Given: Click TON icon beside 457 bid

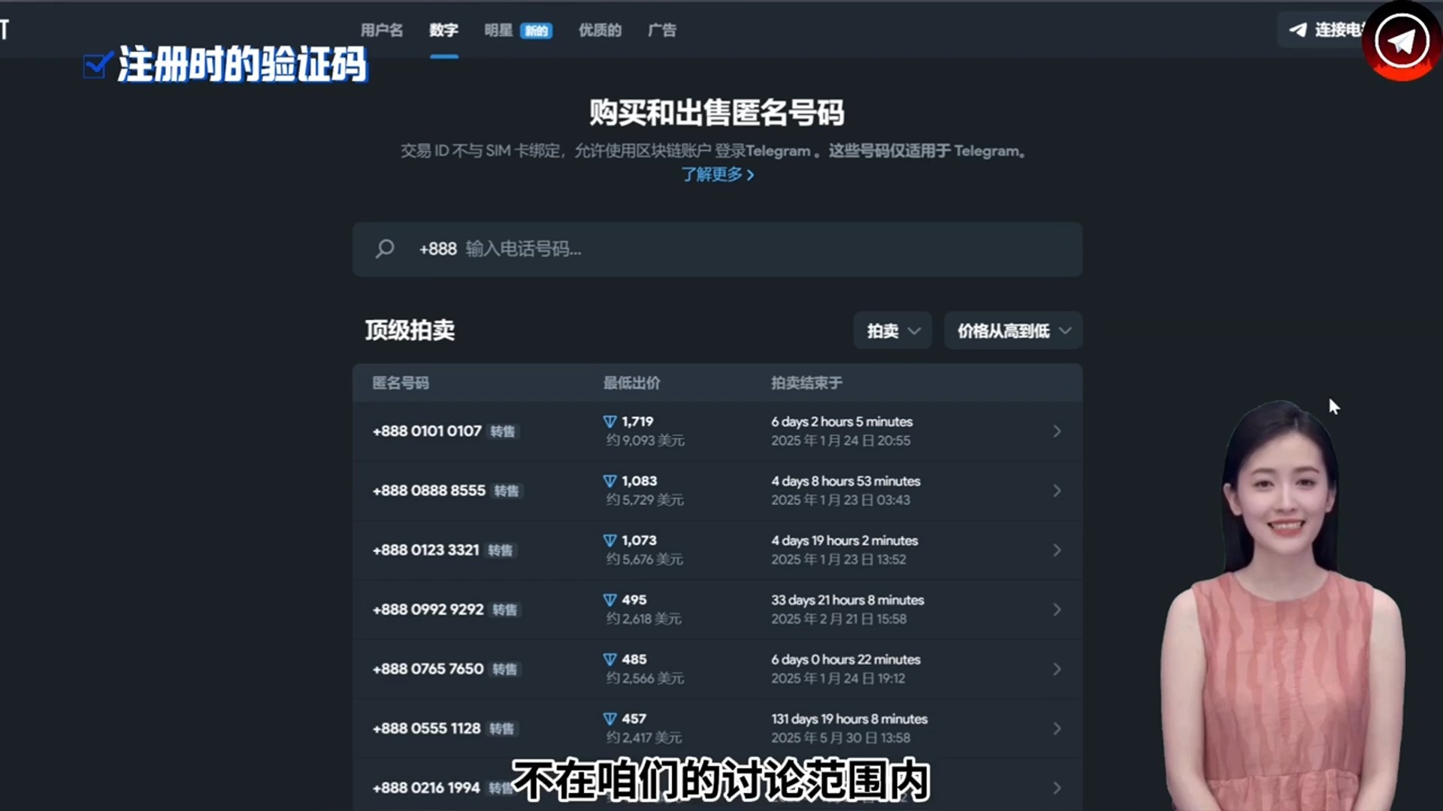Looking at the screenshot, I should pos(610,719).
